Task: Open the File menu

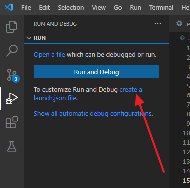Action: pos(26,8)
